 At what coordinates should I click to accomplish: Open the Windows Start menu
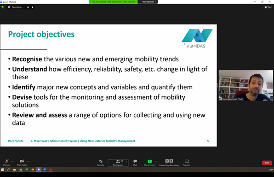(x=2, y=170)
